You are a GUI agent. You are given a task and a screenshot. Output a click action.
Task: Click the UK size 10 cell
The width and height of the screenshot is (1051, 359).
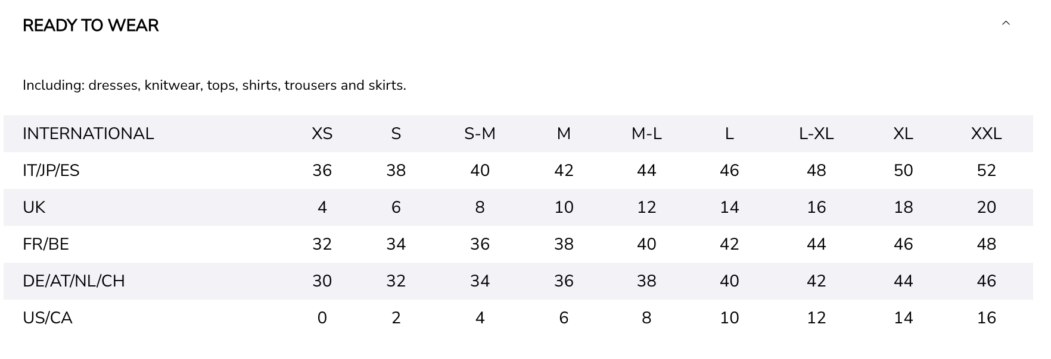[564, 207]
